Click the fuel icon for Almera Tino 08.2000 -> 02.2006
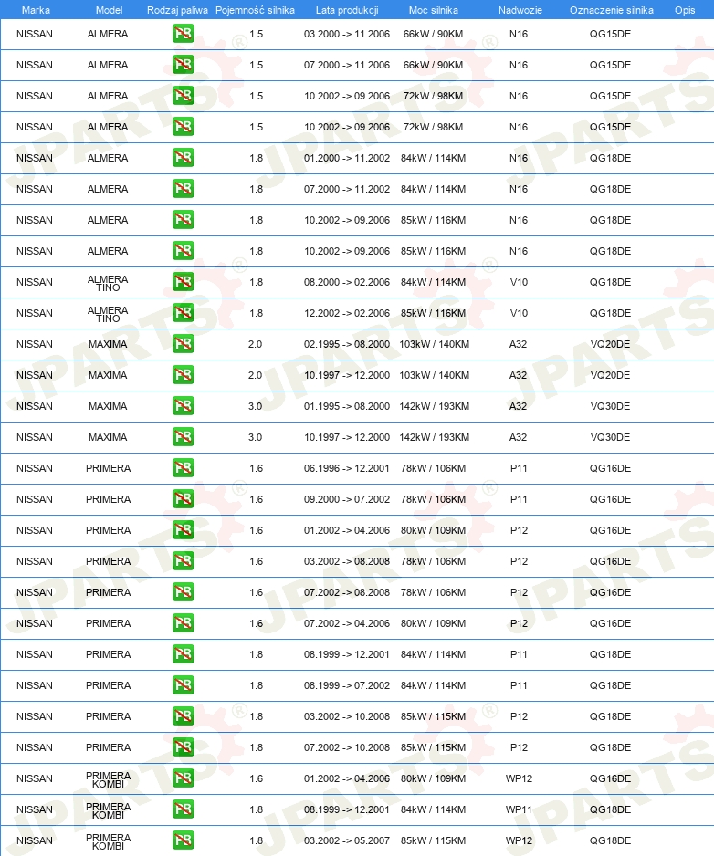 (x=183, y=282)
